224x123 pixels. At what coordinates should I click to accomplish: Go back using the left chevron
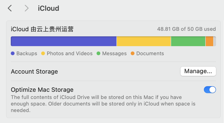10,8
